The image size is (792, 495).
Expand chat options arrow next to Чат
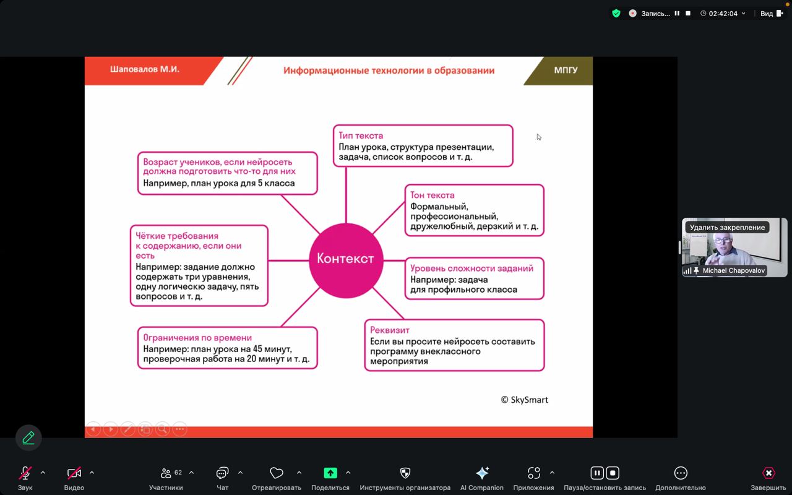(x=240, y=473)
